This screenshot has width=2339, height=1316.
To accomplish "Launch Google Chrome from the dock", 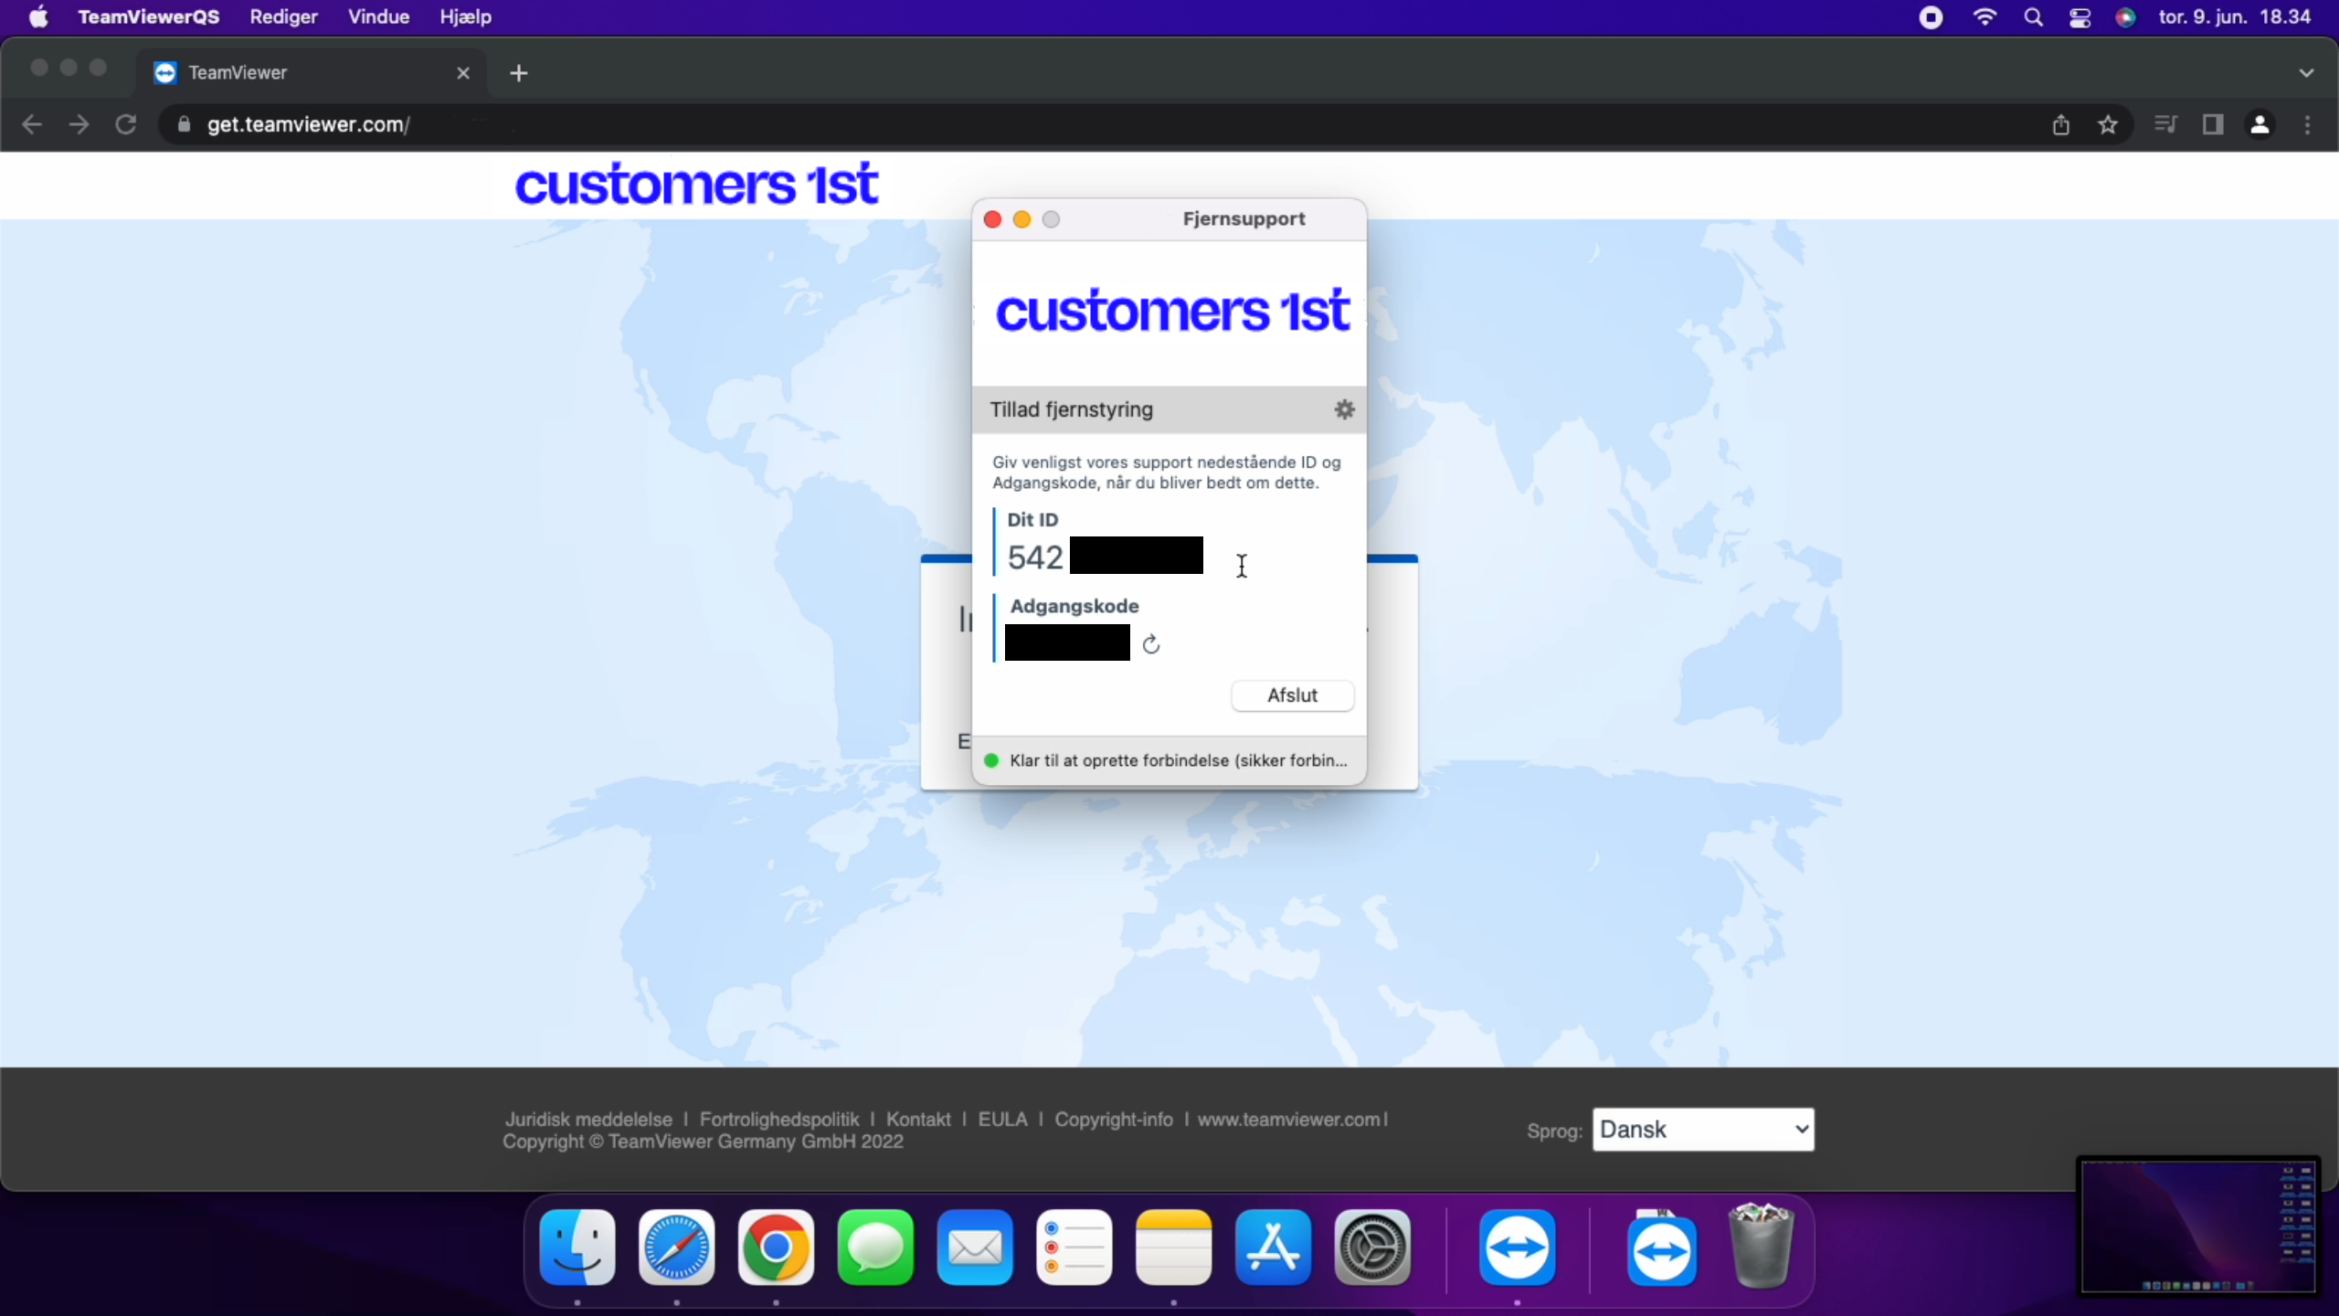I will click(x=776, y=1247).
